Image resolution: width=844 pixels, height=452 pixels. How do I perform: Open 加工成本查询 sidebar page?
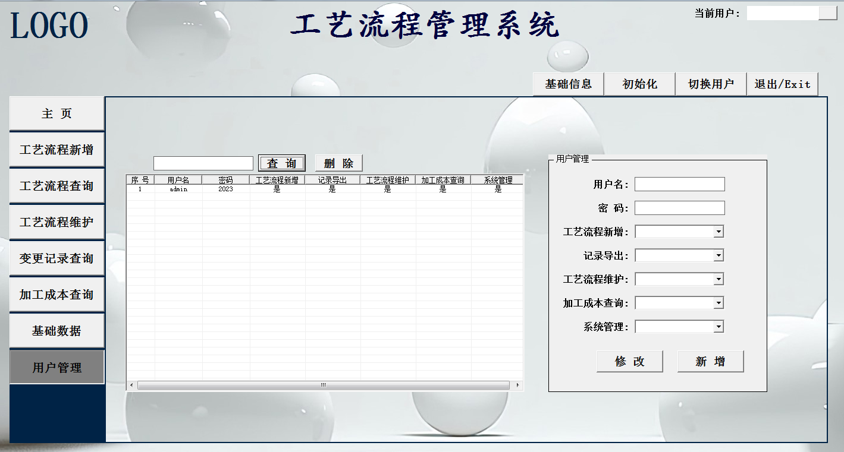click(x=57, y=295)
